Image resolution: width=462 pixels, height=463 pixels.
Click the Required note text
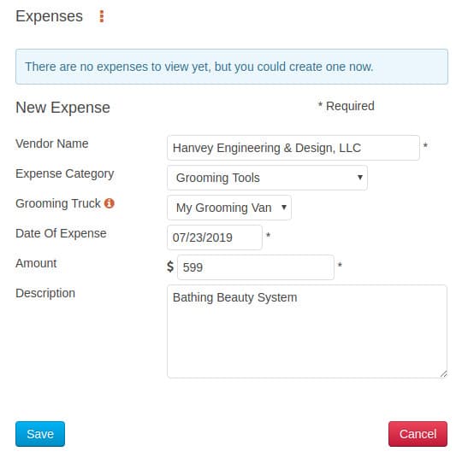346,106
